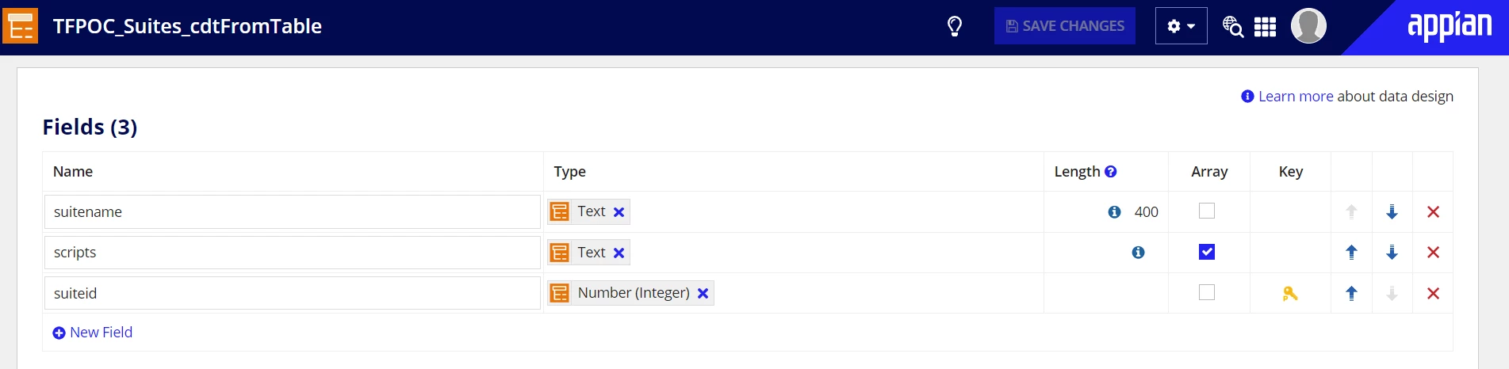Image resolution: width=1509 pixels, height=369 pixels.
Task: Click the globe search icon
Action: 1232,26
